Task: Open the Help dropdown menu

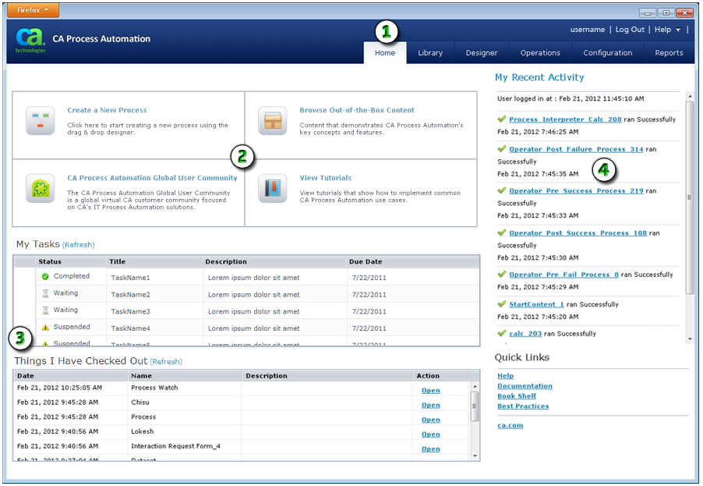Action: pos(666,30)
